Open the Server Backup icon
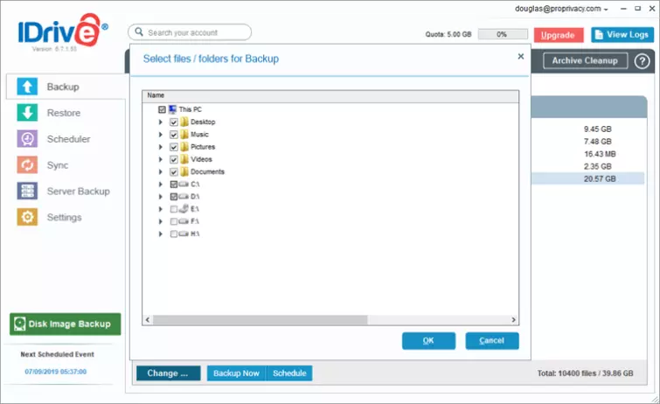660x404 pixels. [x=27, y=192]
